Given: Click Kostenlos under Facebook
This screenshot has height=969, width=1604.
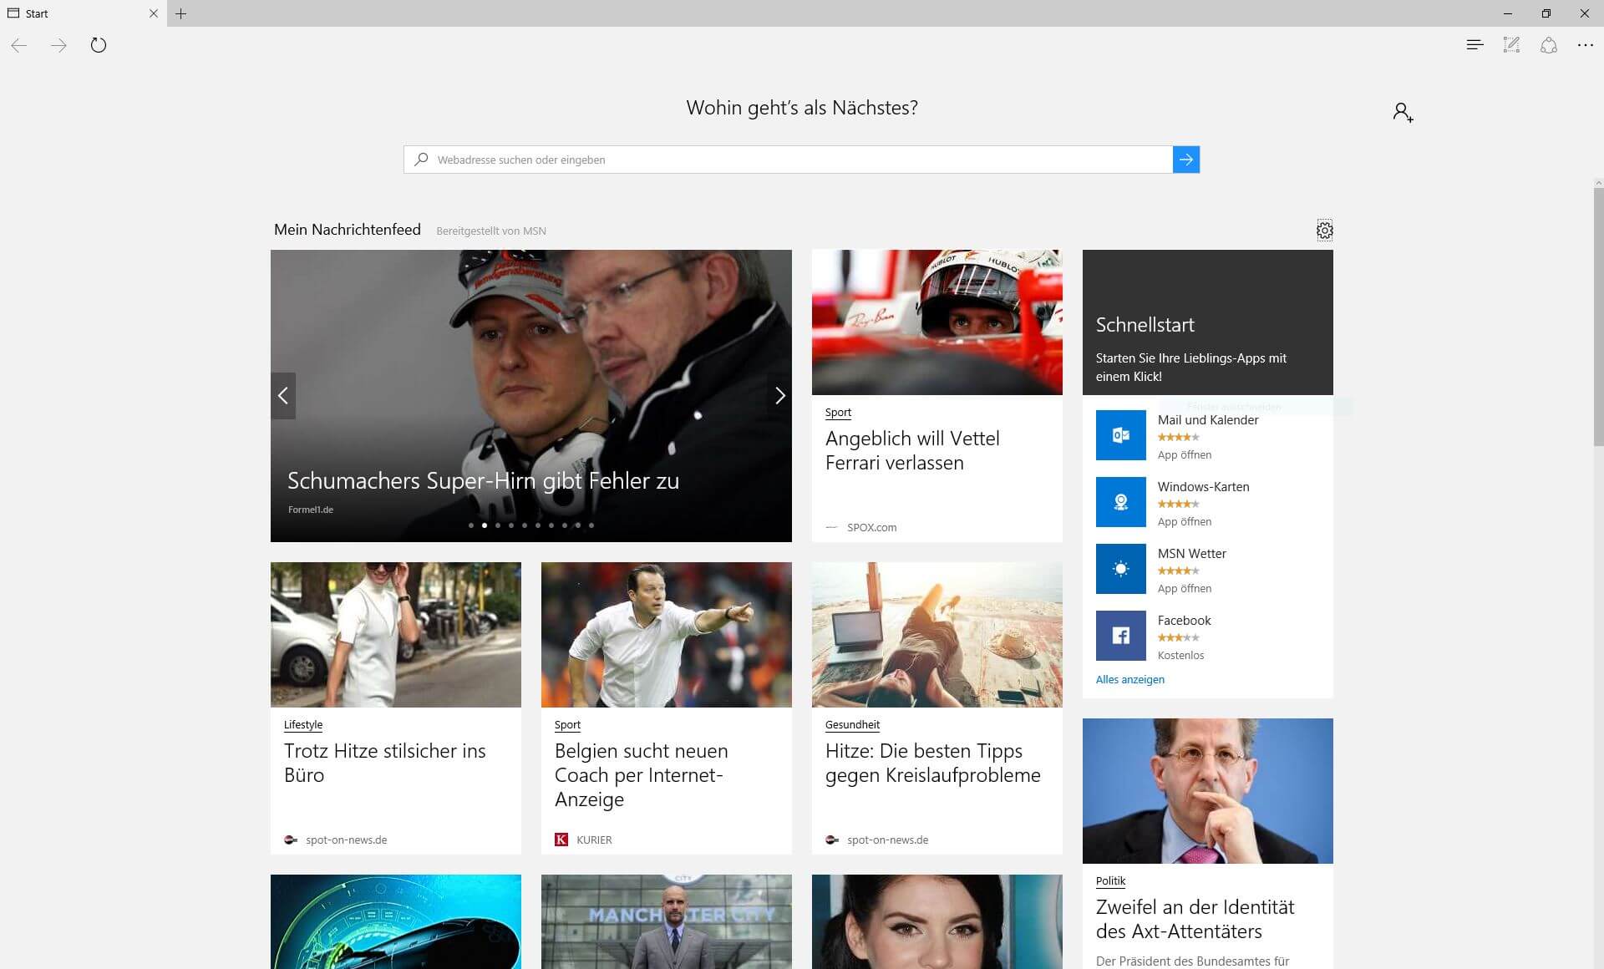Looking at the screenshot, I should point(1180,655).
